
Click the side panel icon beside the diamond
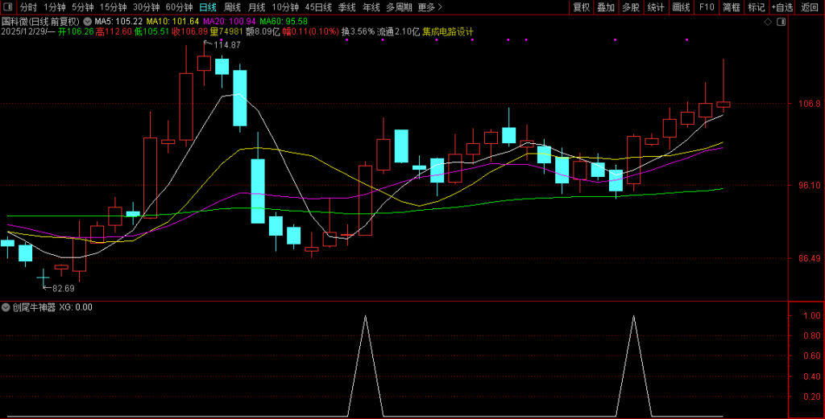(782, 21)
